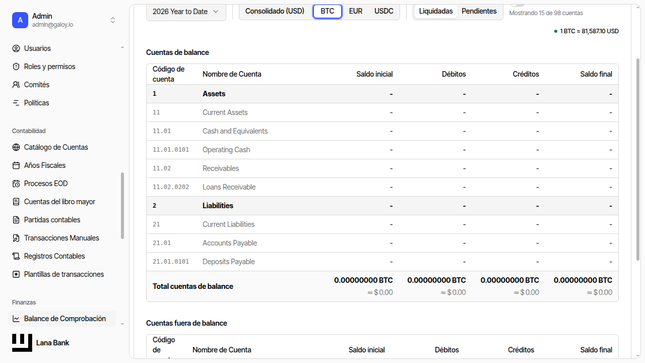Screen dimensions: 645x363
Task: Click the asterisk icon for Plantillas de transacciones
Action: [x=16, y=274]
